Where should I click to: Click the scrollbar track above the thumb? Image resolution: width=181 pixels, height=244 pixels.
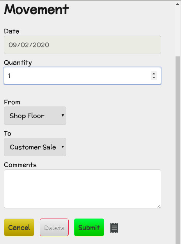click(177, 31)
